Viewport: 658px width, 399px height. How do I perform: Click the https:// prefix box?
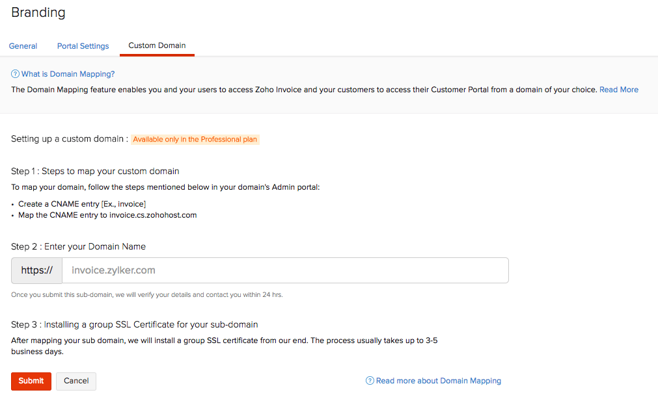click(37, 270)
